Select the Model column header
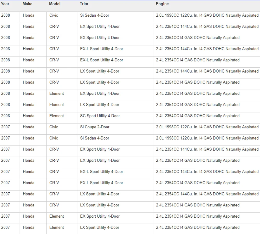This screenshot has width=260, height=234. point(55,4)
